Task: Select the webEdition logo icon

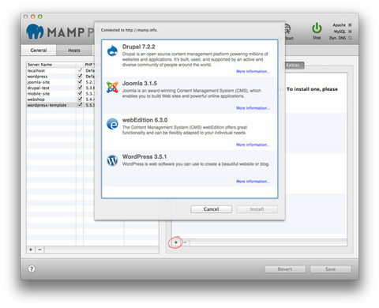Action: pos(112,124)
